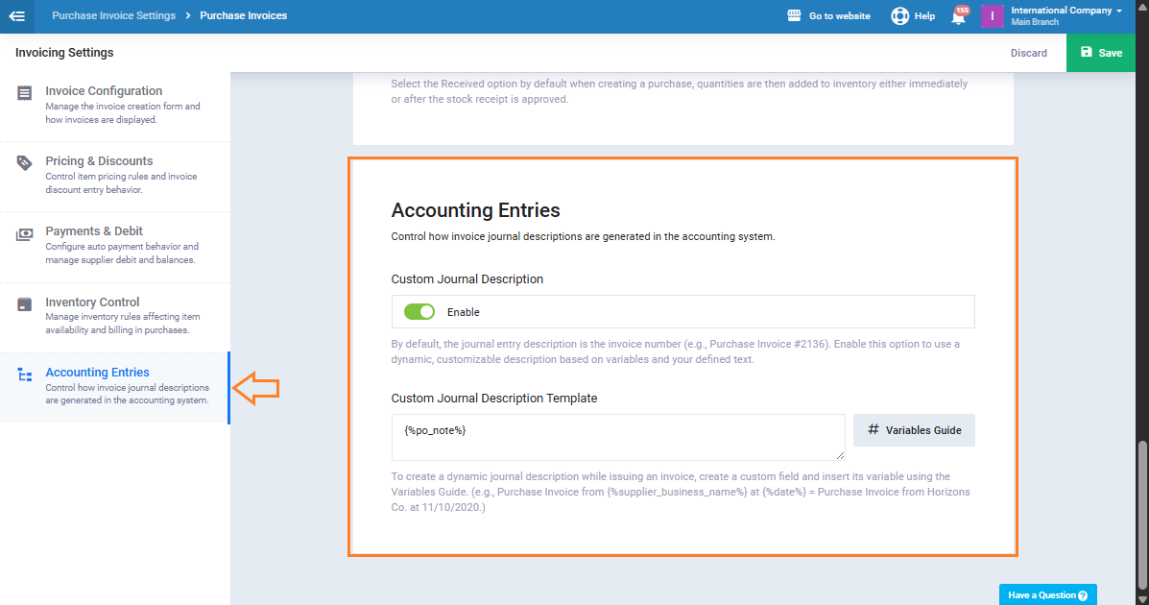Screen dimensions: 1149x605
Task: Save the invoicing settings
Action: coord(1100,53)
